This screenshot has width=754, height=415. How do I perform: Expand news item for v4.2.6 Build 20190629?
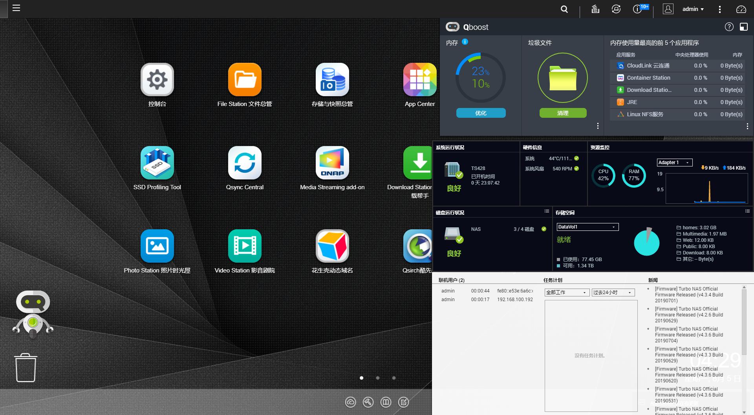(x=648, y=309)
